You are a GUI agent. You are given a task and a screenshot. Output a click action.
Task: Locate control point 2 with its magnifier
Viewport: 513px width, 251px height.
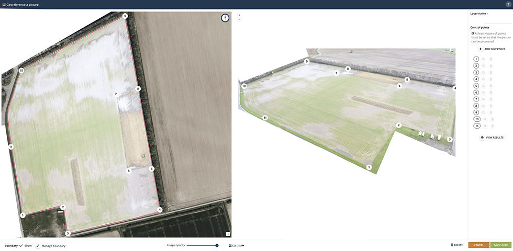(x=483, y=66)
